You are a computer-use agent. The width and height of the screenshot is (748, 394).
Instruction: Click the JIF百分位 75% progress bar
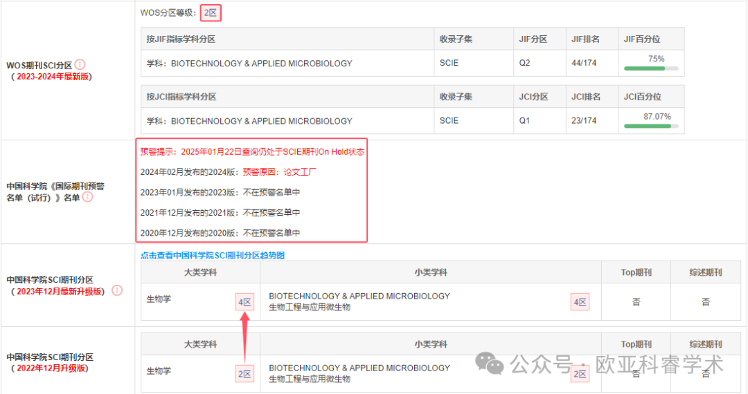650,68
